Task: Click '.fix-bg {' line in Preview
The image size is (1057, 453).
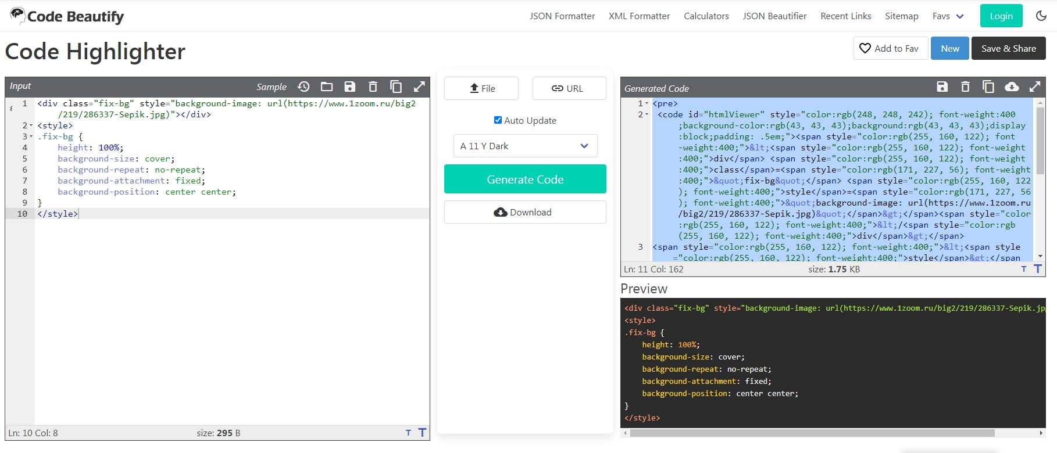Action: click(x=644, y=332)
